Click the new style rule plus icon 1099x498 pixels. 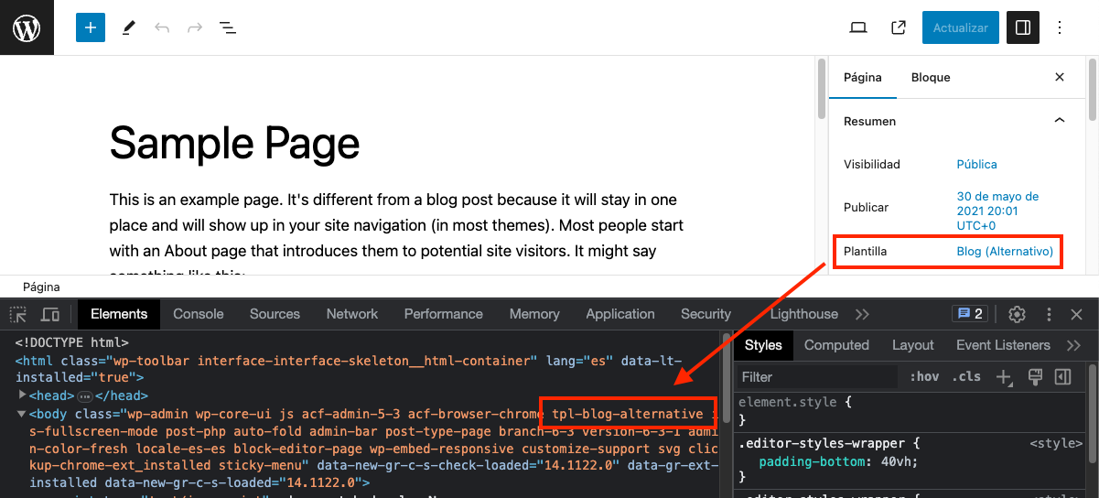[x=1005, y=376]
